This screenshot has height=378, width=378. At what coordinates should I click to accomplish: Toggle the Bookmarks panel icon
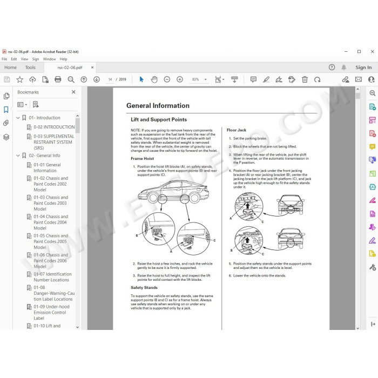pos(6,110)
